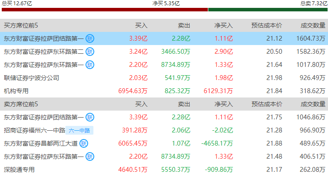The height and width of the screenshot is (174, 328).
Task: Sort buyers by 预估成本价 column header
Action: tap(267, 25)
